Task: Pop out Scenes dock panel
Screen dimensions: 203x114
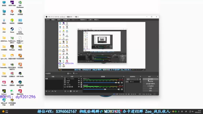Action: (x=62, y=77)
